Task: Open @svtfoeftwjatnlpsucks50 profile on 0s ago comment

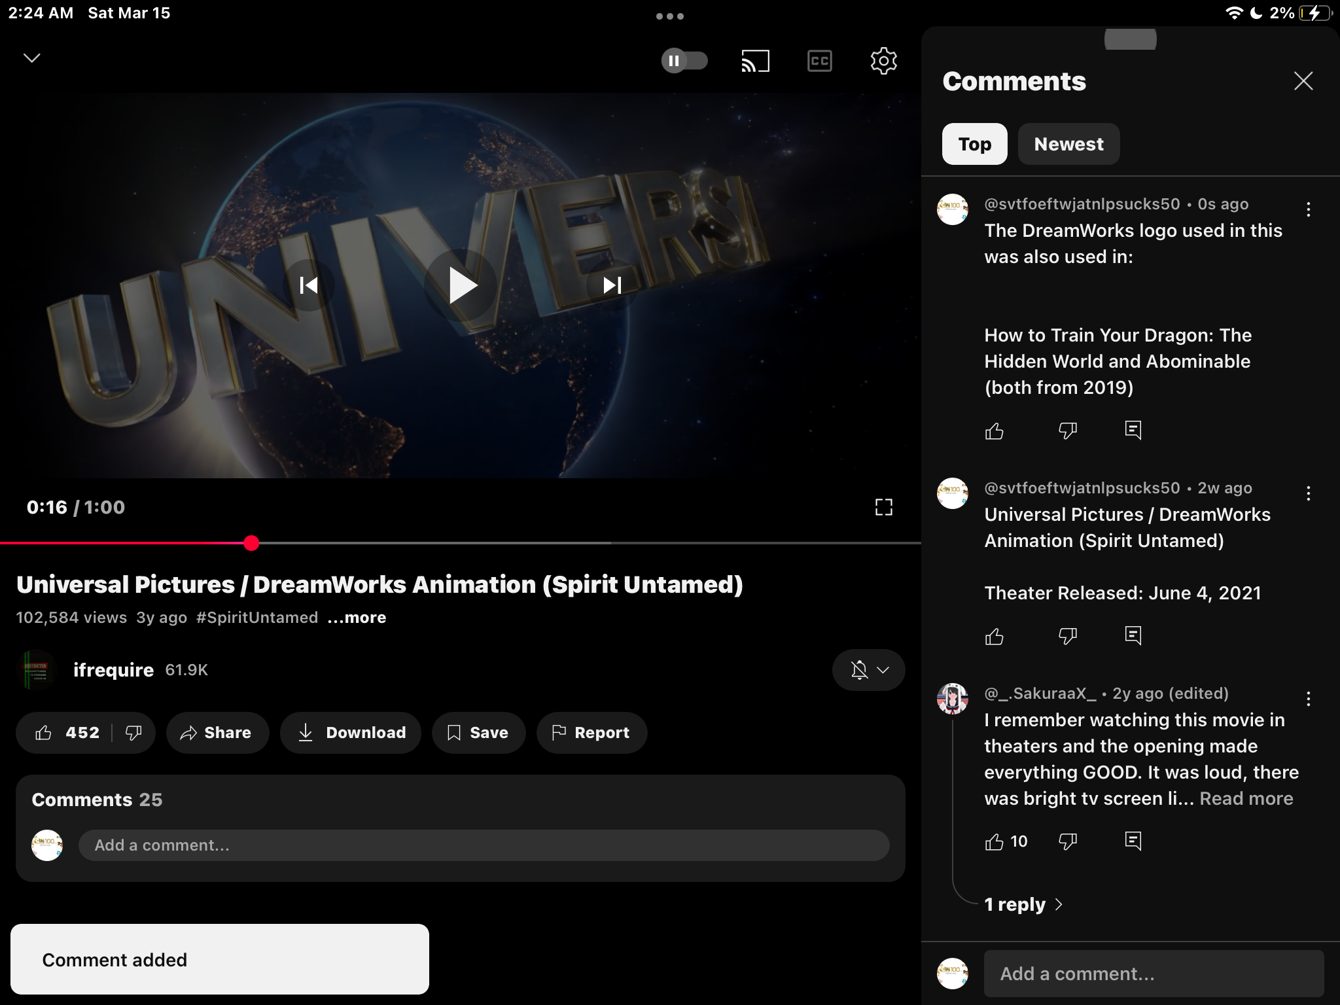Action: 1082,204
